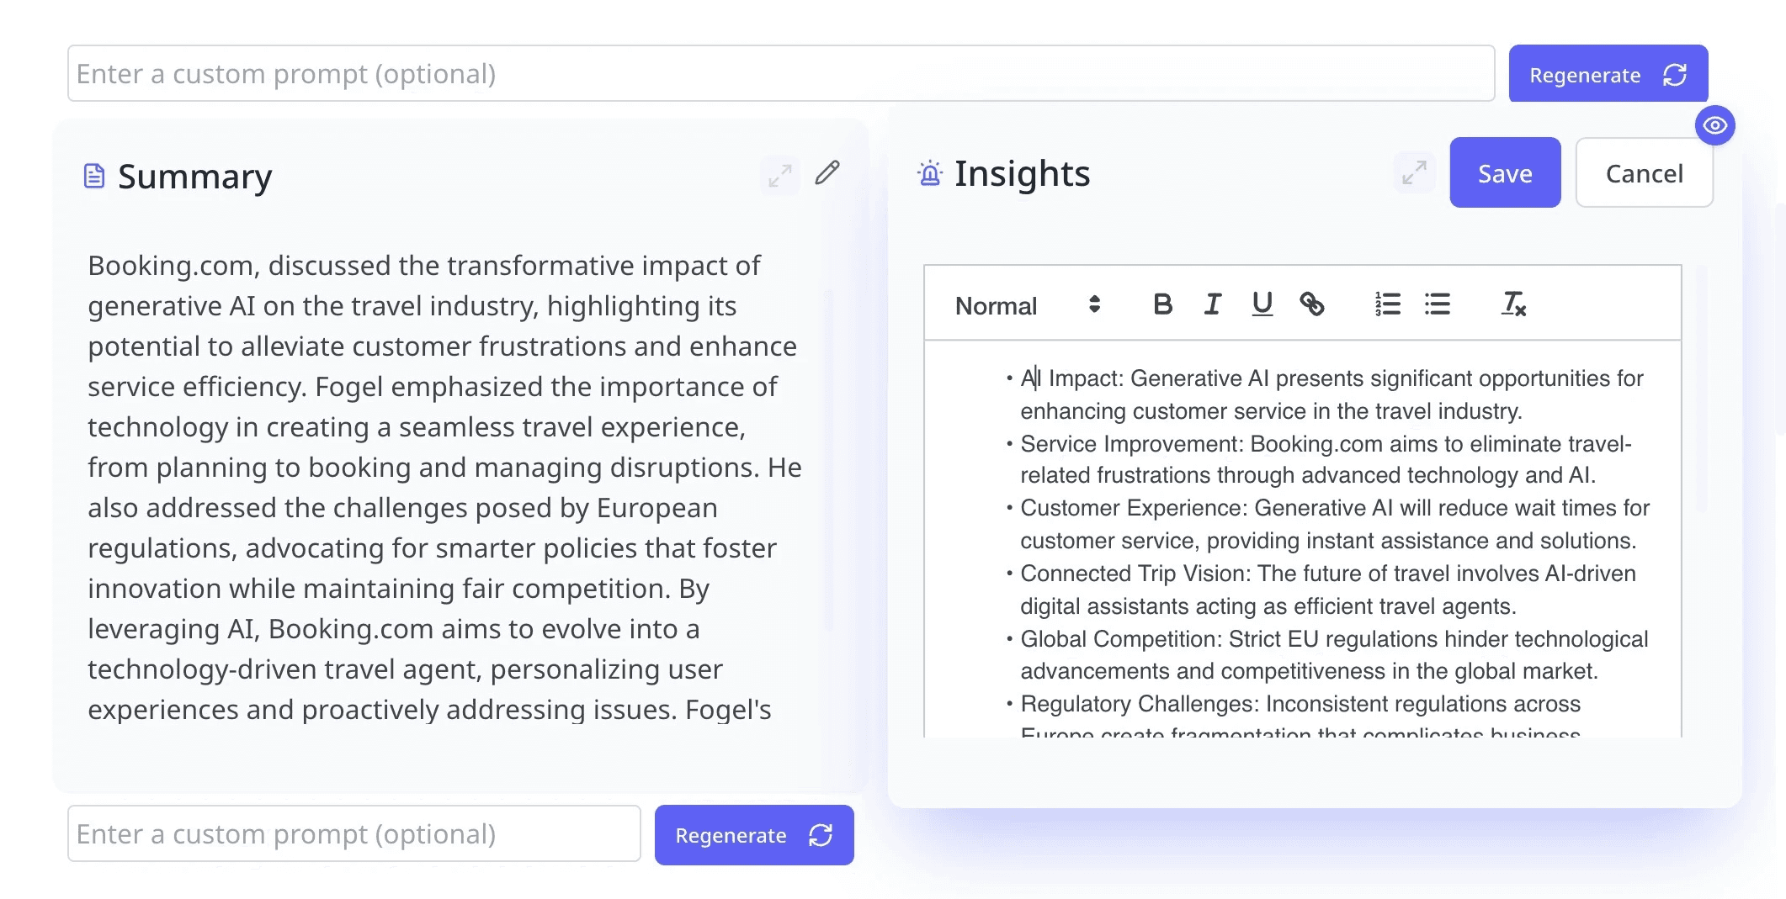Place cursor in the AI Impact bullet text
The width and height of the screenshot is (1786, 899).
(x=1332, y=394)
